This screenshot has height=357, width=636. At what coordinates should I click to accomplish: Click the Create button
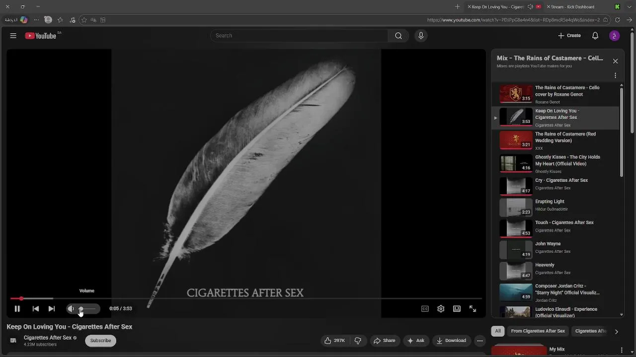(x=569, y=36)
